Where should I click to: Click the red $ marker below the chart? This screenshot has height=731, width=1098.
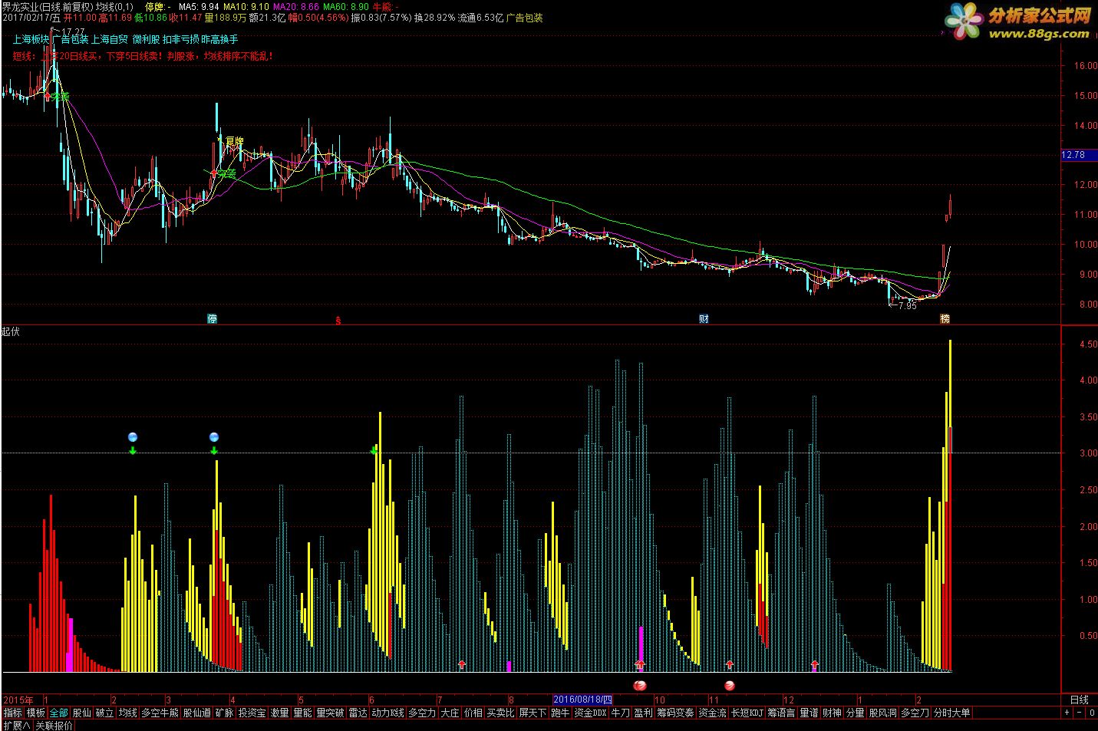[x=338, y=320]
